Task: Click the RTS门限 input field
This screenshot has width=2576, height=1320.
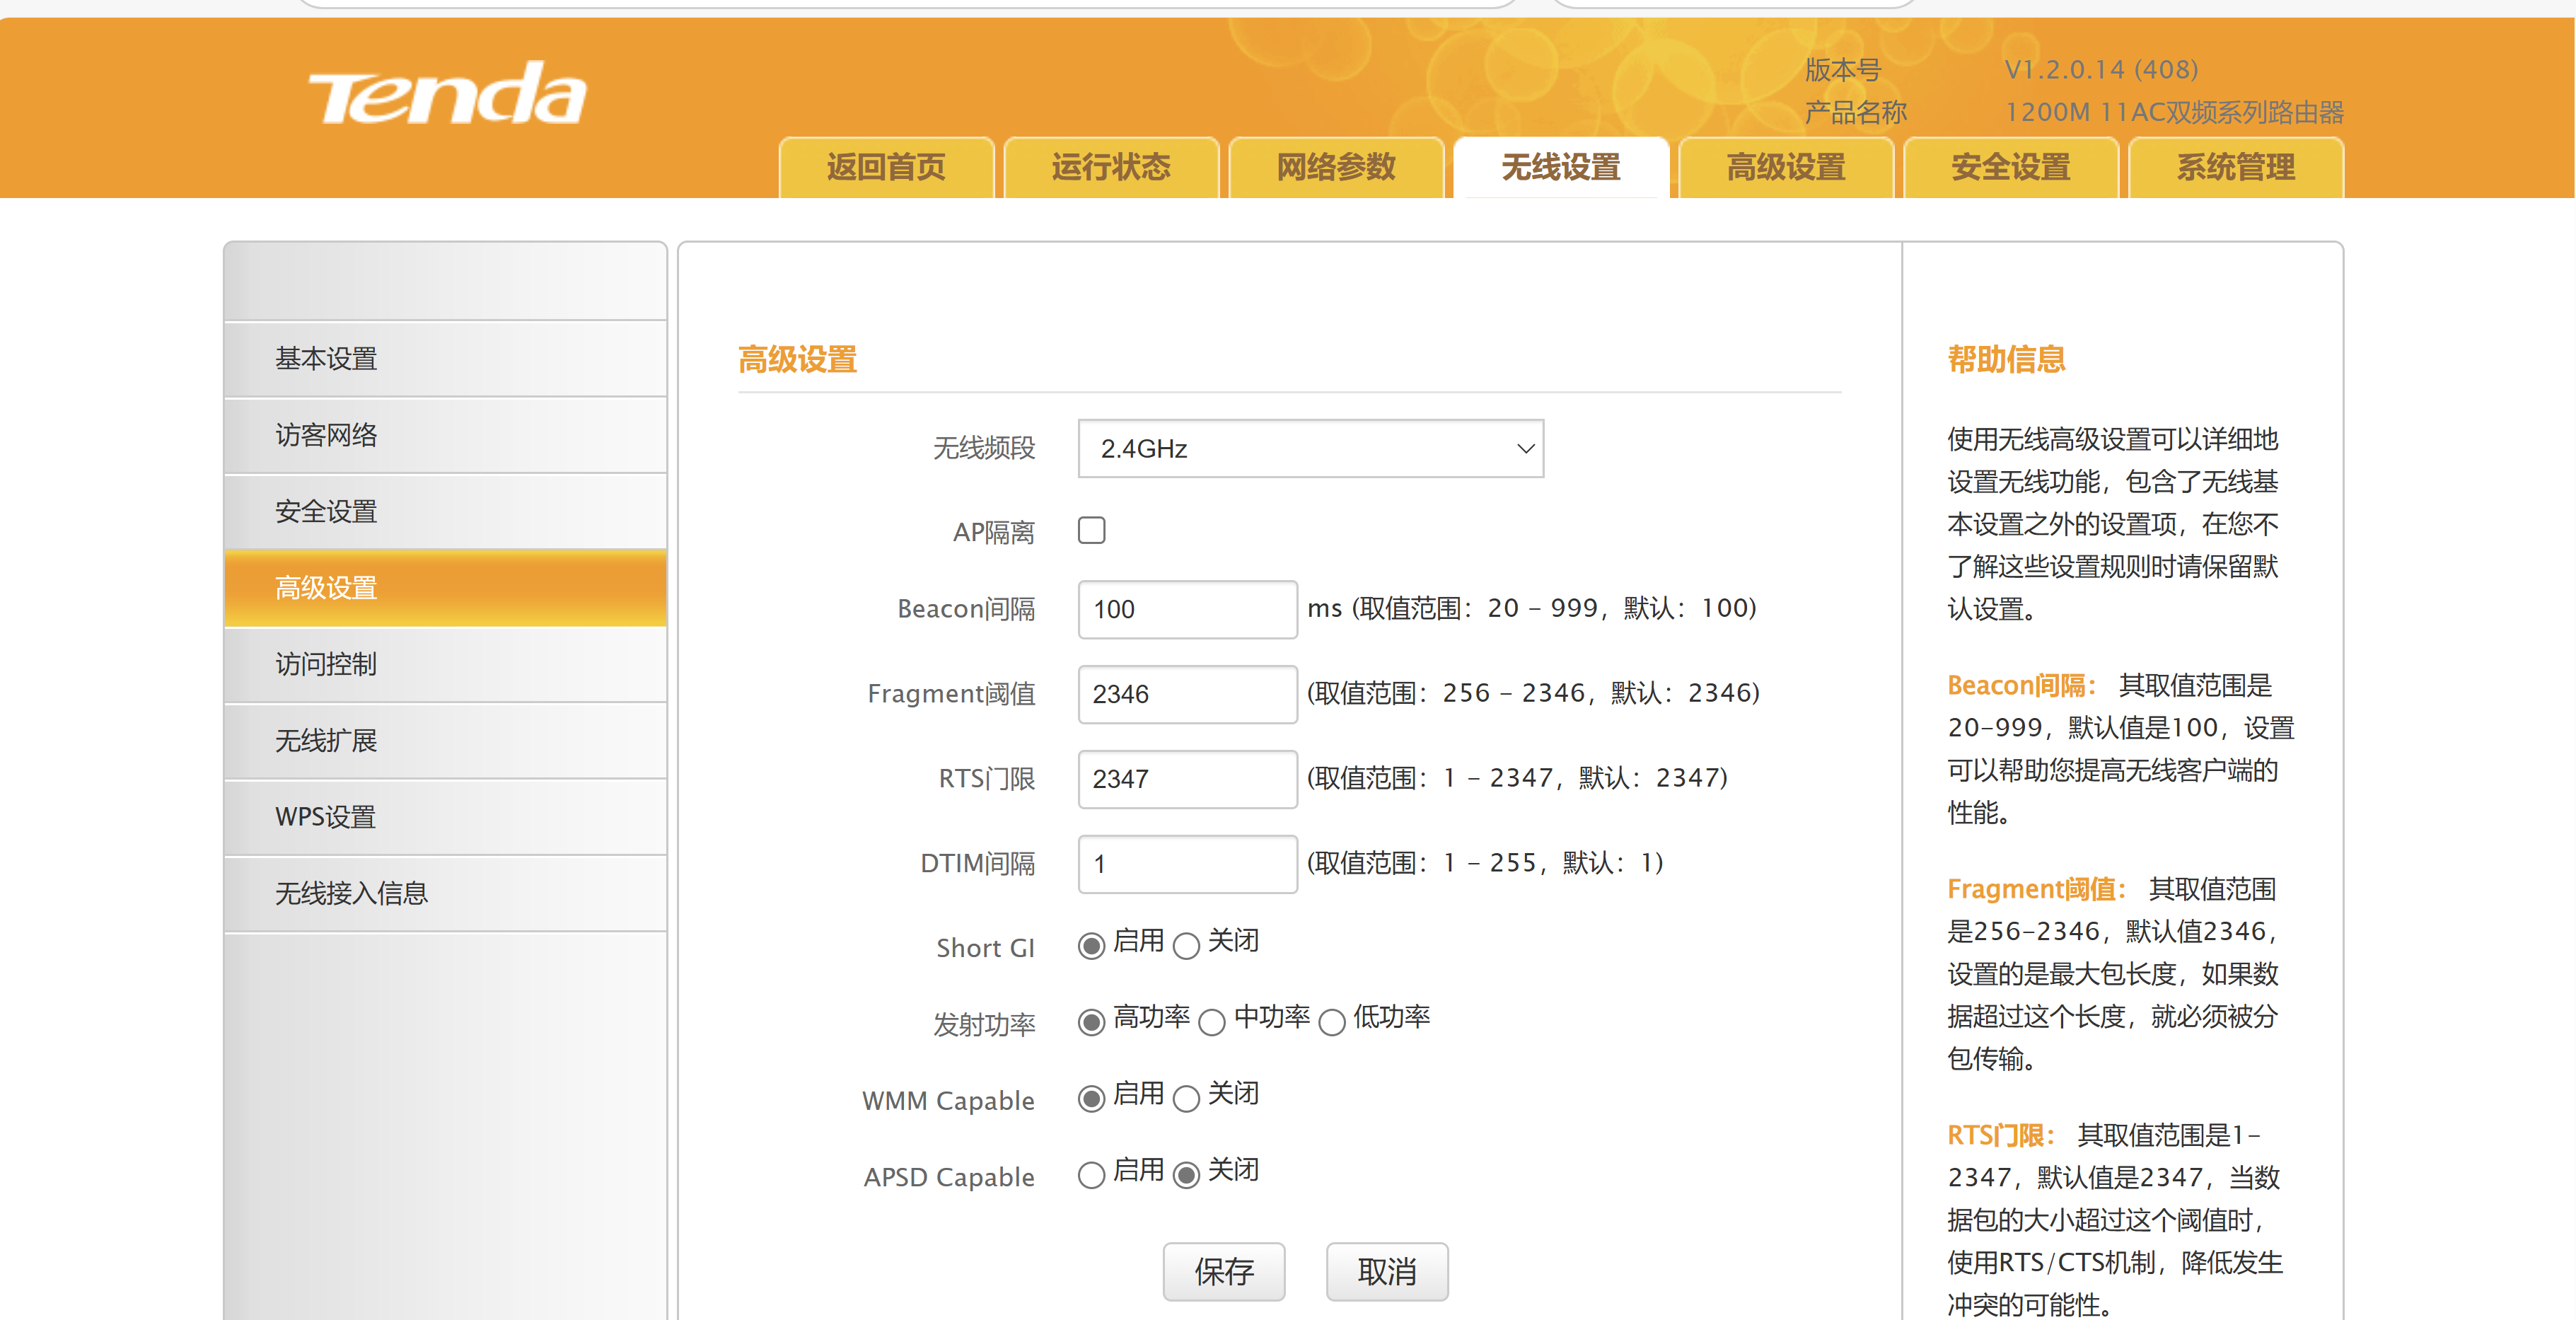Action: 1187,779
